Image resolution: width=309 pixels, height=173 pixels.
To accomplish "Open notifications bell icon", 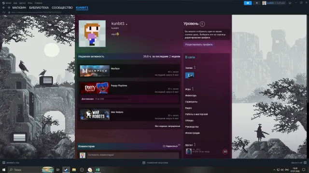I will 256,3.
